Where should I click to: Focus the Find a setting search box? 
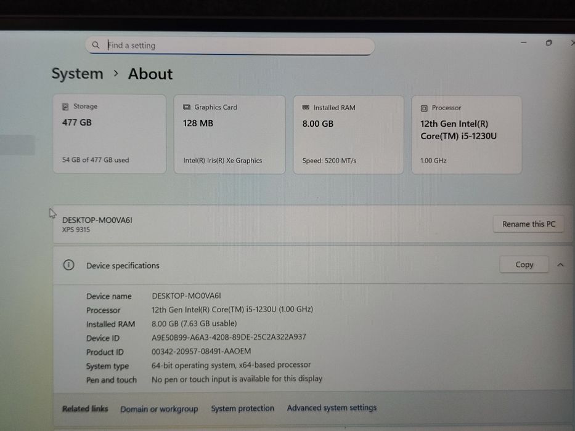tap(230, 46)
